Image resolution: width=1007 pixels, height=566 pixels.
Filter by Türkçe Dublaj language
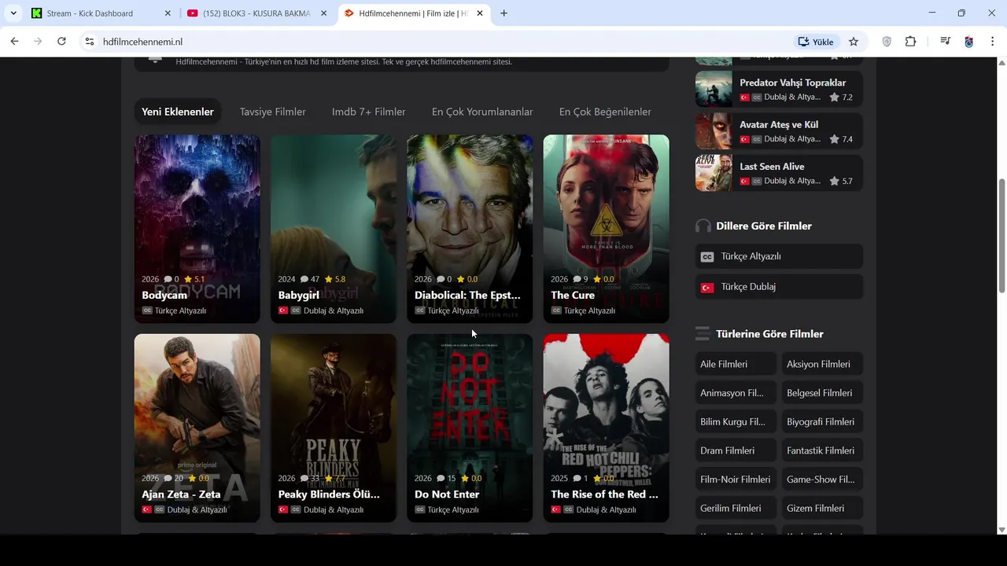(779, 287)
